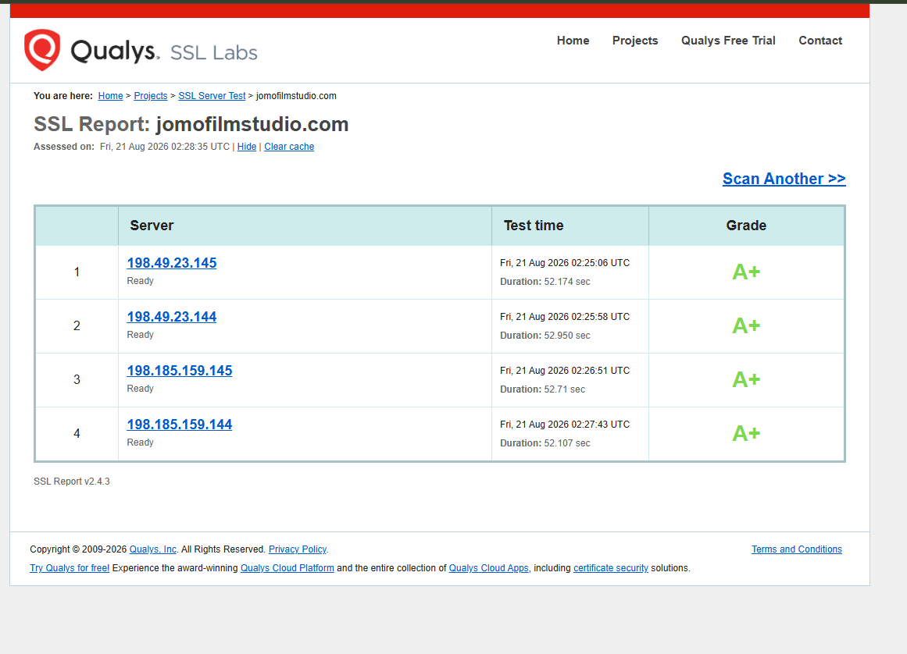Click the Qualys shield logo
This screenshot has height=654, width=907.
click(x=42, y=50)
